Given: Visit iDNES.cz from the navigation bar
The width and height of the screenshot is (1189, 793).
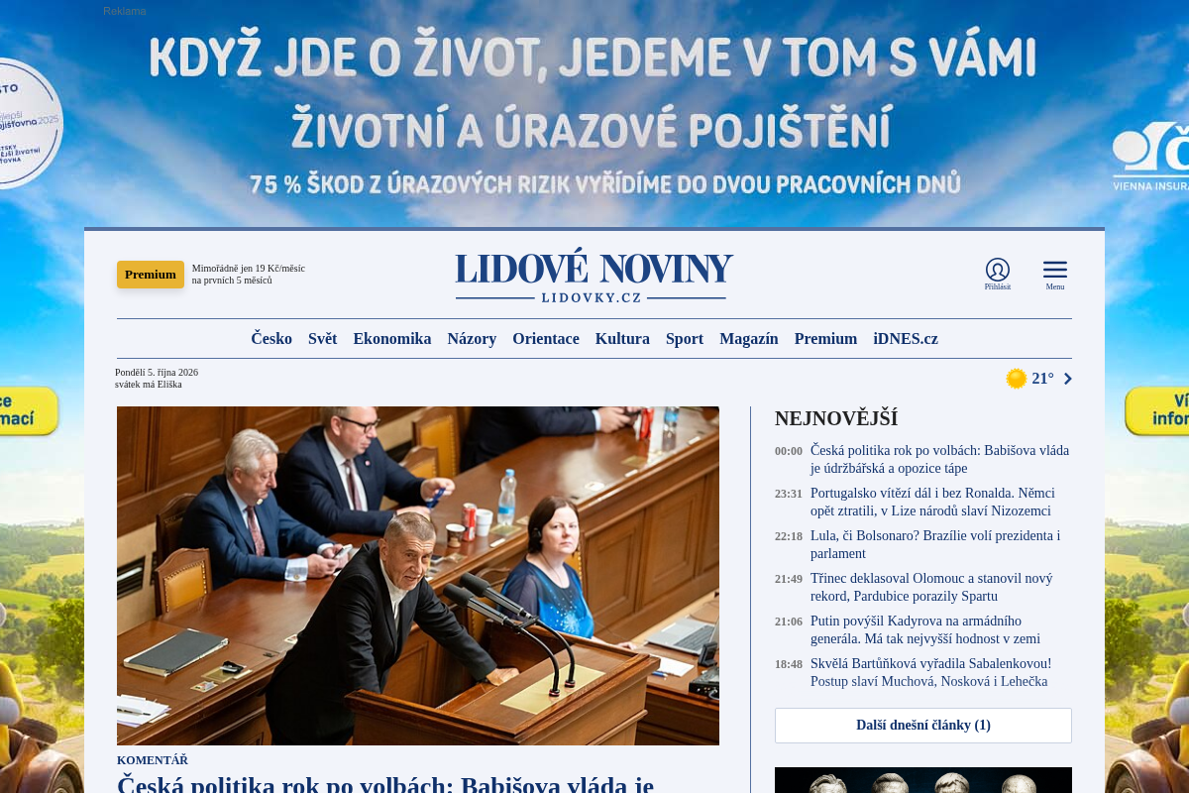Looking at the screenshot, I should [x=906, y=339].
